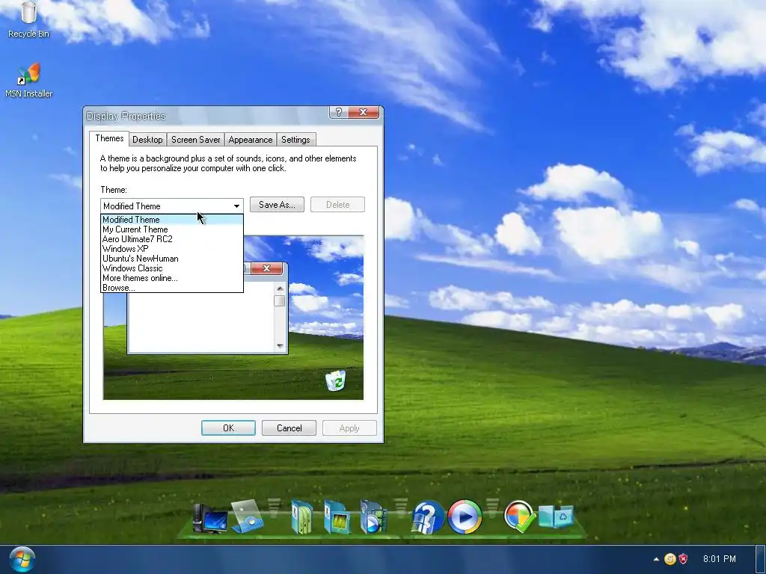766x574 pixels.
Task: Click the sample window's red close button
Action: (267, 268)
